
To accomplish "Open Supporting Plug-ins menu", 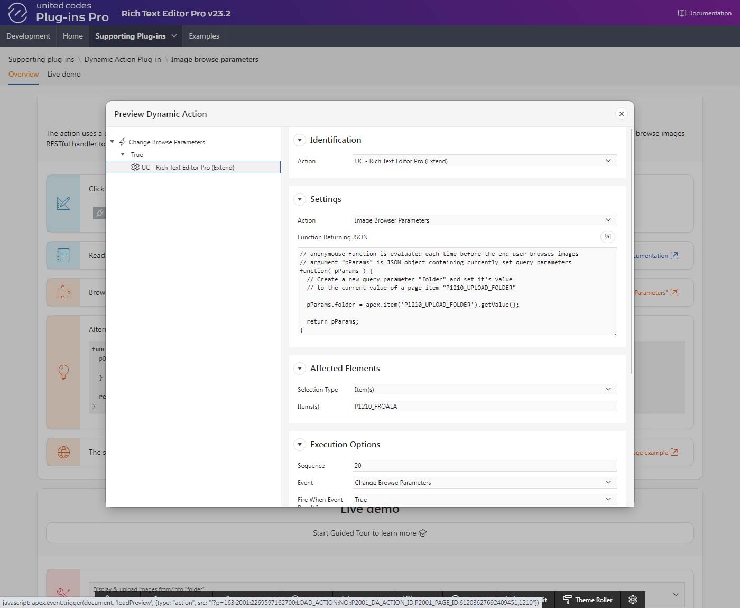I will [130, 36].
